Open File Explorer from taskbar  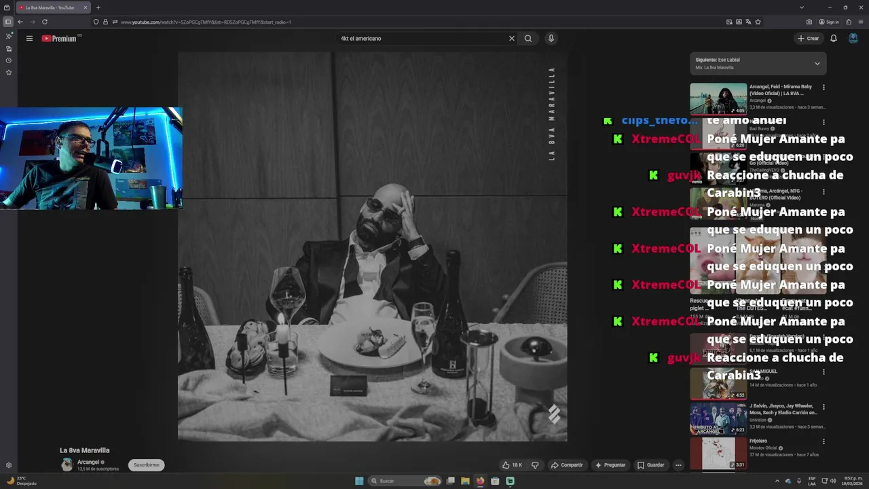(x=465, y=481)
